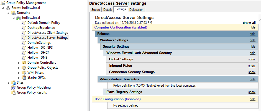261x111 pixels.
Task: Show the Global Settings section
Action: pos(252,59)
